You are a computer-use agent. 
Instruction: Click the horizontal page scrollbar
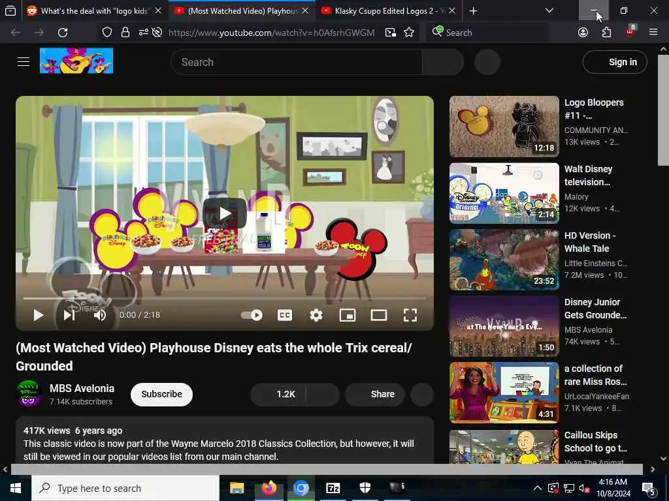pyautogui.click(x=327, y=469)
